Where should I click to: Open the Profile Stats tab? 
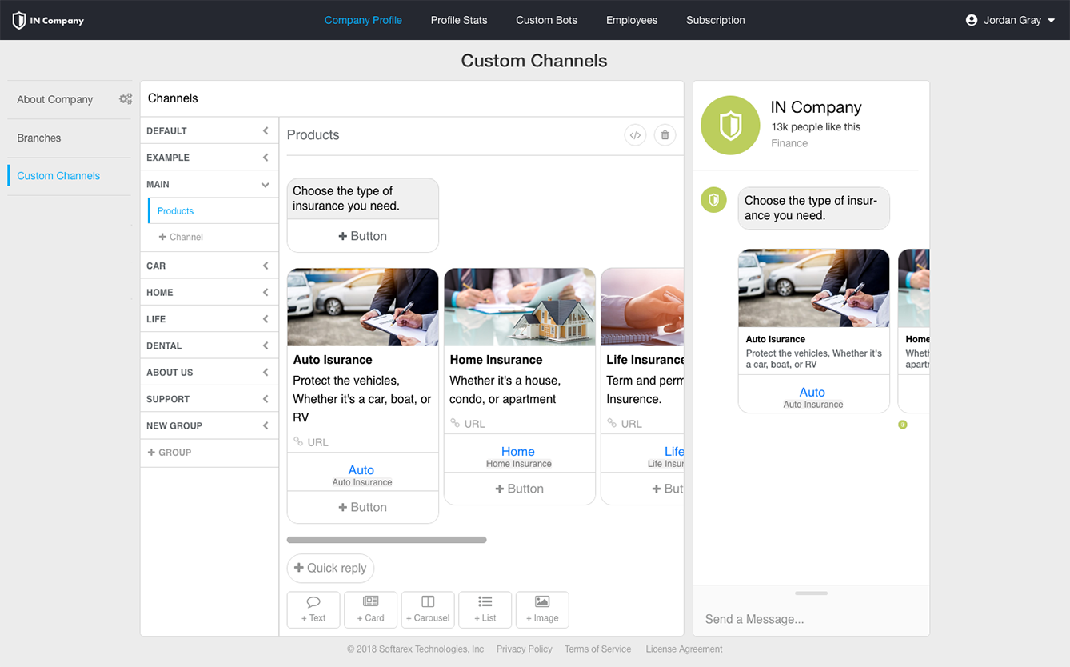click(459, 20)
